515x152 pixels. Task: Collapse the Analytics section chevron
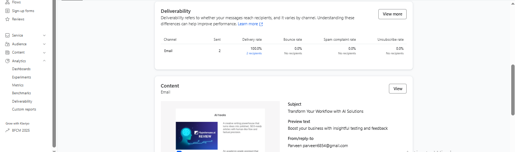tap(44, 61)
